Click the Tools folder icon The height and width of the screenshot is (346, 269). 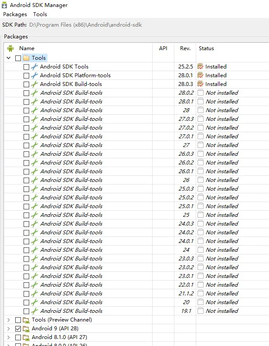coord(26,58)
